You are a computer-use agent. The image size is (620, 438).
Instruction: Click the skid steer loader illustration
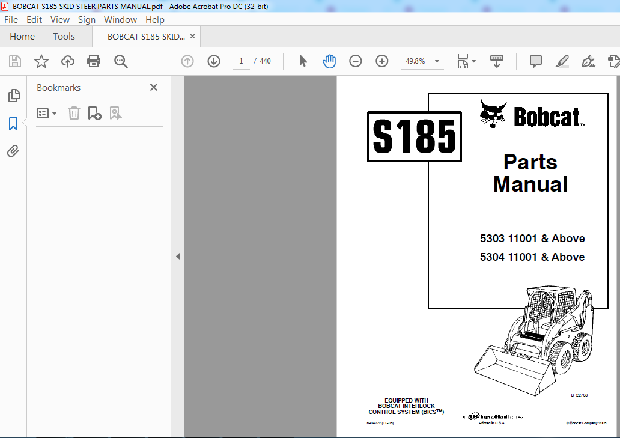534,341
